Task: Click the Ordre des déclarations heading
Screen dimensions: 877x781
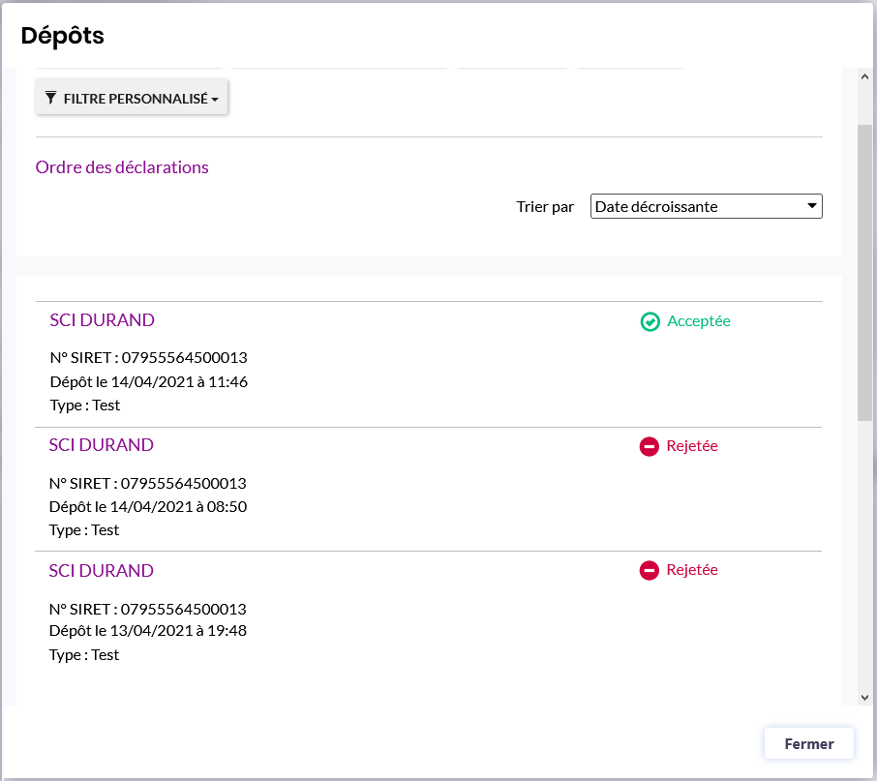Action: (122, 167)
